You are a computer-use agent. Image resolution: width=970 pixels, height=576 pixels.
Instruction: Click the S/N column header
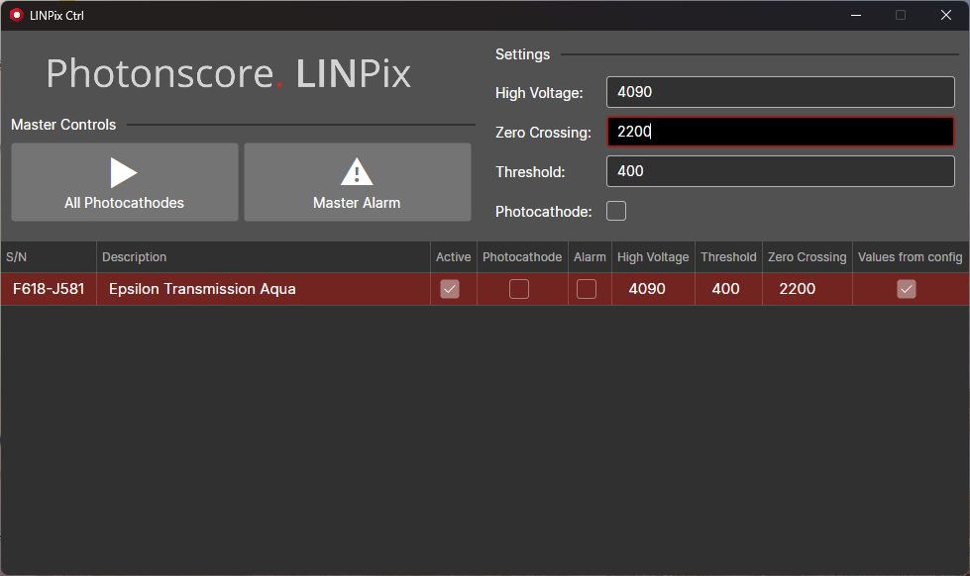click(49, 257)
